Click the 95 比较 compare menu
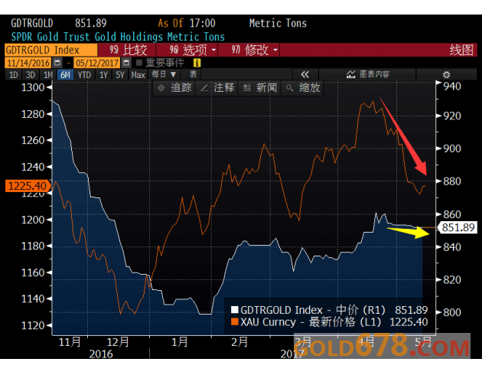The image size is (482, 375). (127, 50)
